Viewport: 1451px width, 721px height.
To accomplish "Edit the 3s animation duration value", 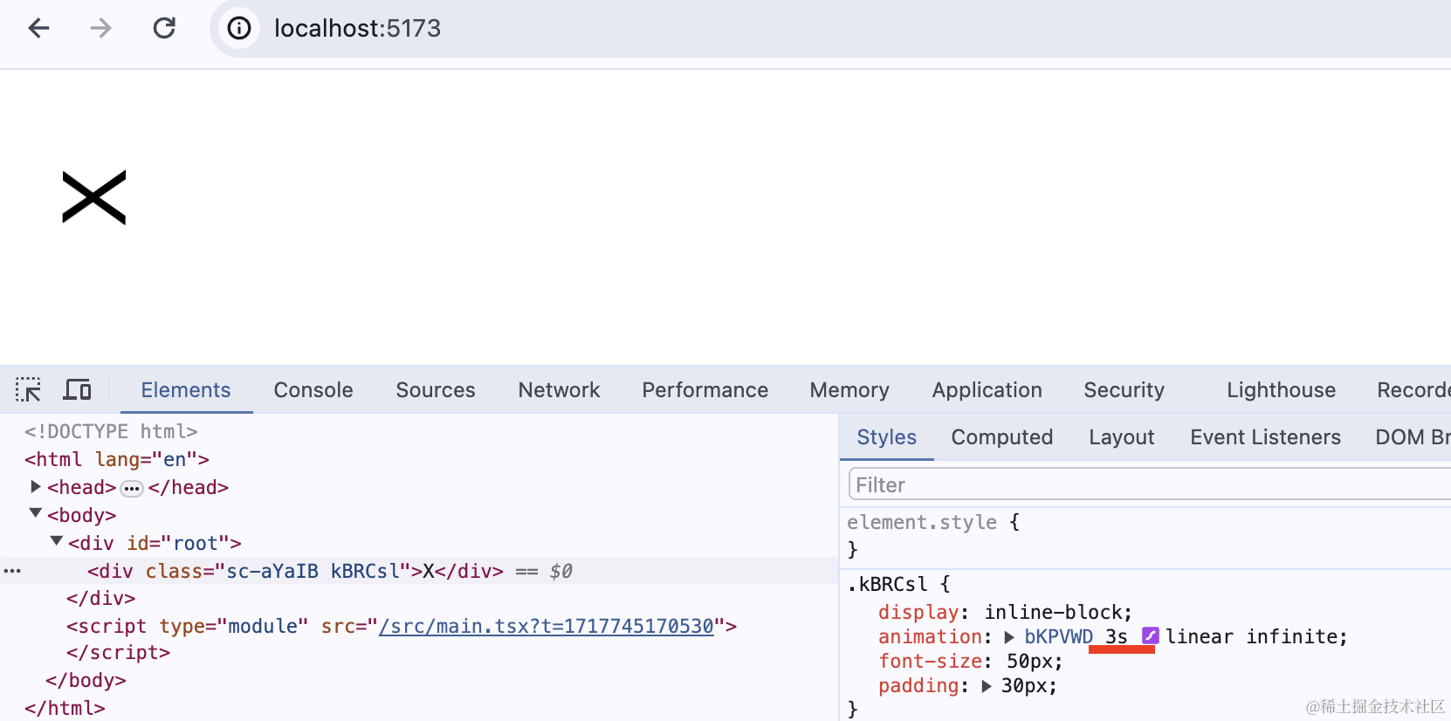I will 1117,636.
